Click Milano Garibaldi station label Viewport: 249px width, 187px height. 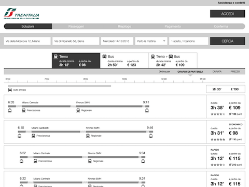(40, 128)
